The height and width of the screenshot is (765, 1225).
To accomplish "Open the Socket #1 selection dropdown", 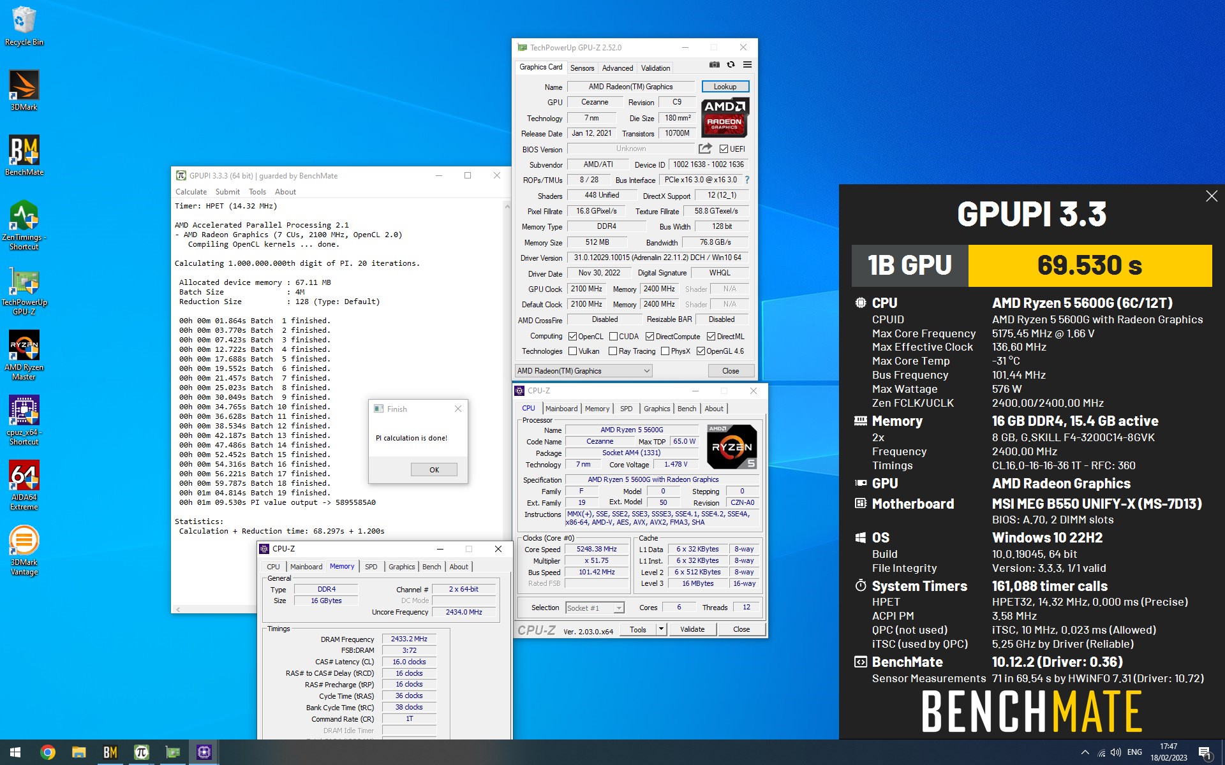I will (x=594, y=608).
